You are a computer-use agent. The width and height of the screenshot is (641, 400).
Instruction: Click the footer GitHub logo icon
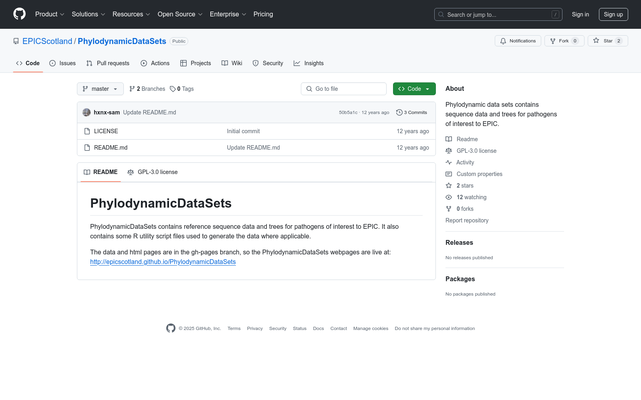click(x=171, y=328)
